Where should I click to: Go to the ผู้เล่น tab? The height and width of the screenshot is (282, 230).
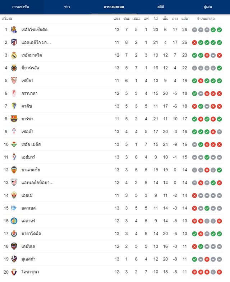coord(207,7)
